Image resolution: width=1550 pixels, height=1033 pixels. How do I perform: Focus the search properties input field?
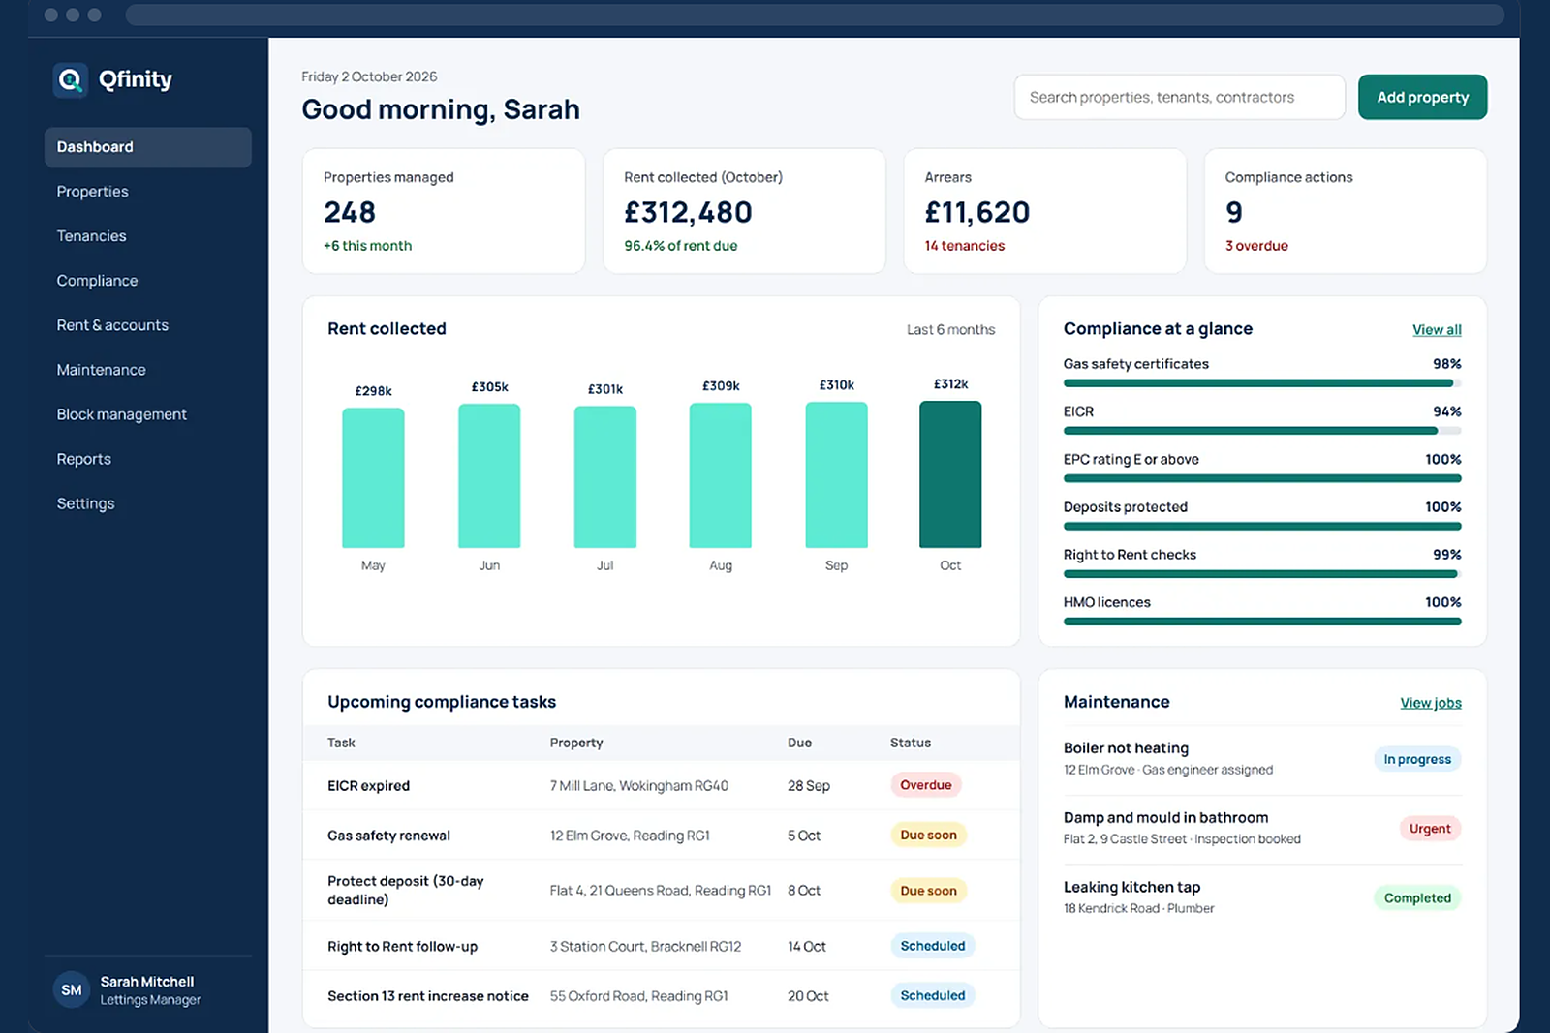[1179, 97]
